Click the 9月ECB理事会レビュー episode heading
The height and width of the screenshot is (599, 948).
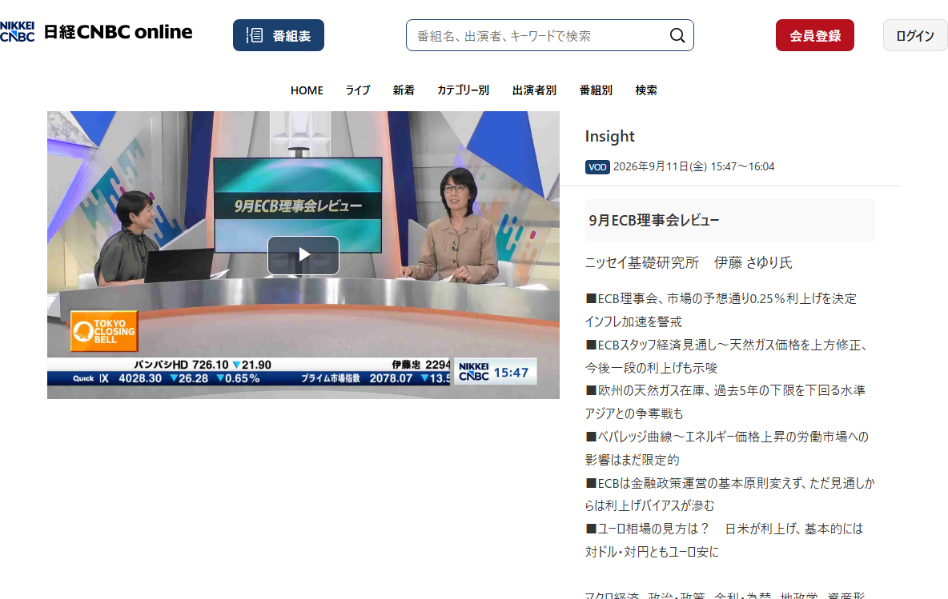(653, 221)
